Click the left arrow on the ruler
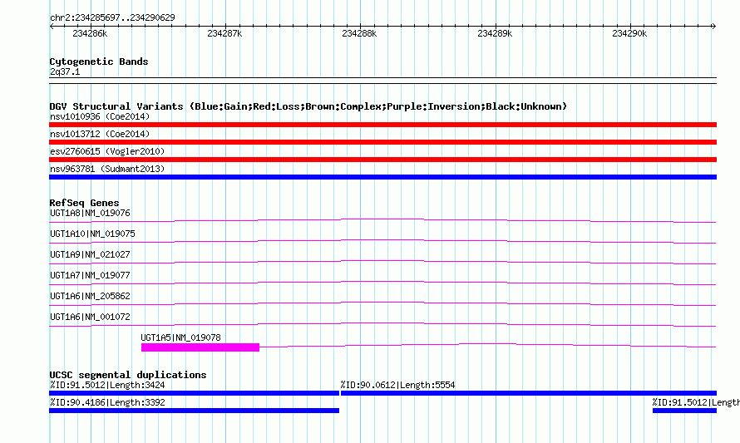 pyautogui.click(x=52, y=27)
